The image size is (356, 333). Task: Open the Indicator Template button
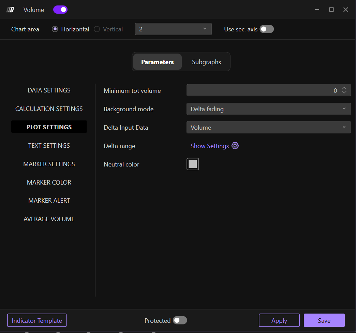37,320
